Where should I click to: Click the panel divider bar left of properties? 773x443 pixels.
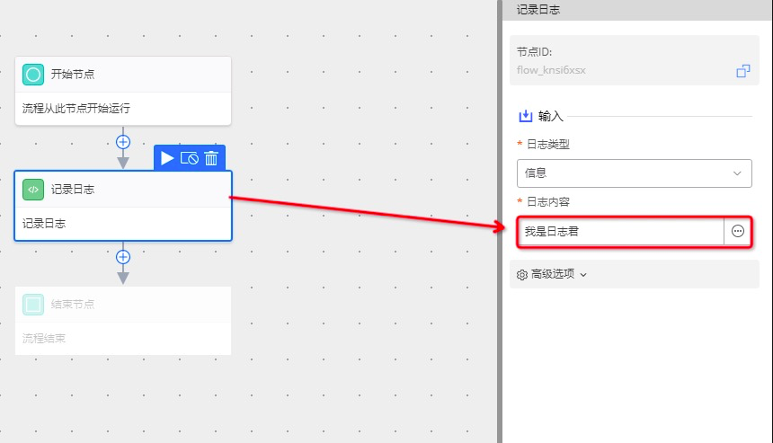click(x=500, y=222)
